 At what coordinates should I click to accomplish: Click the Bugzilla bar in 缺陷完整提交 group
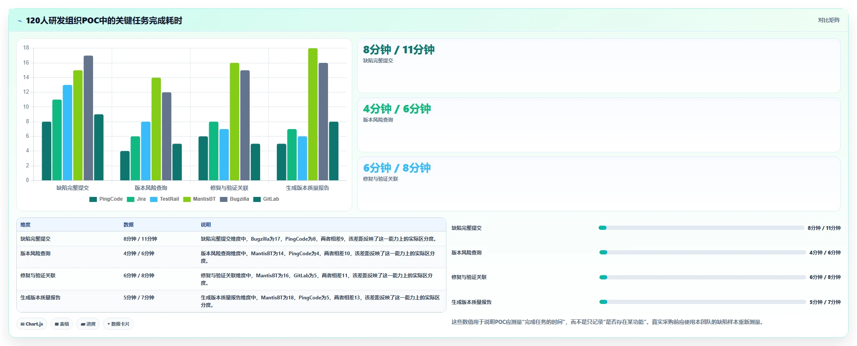(88, 118)
